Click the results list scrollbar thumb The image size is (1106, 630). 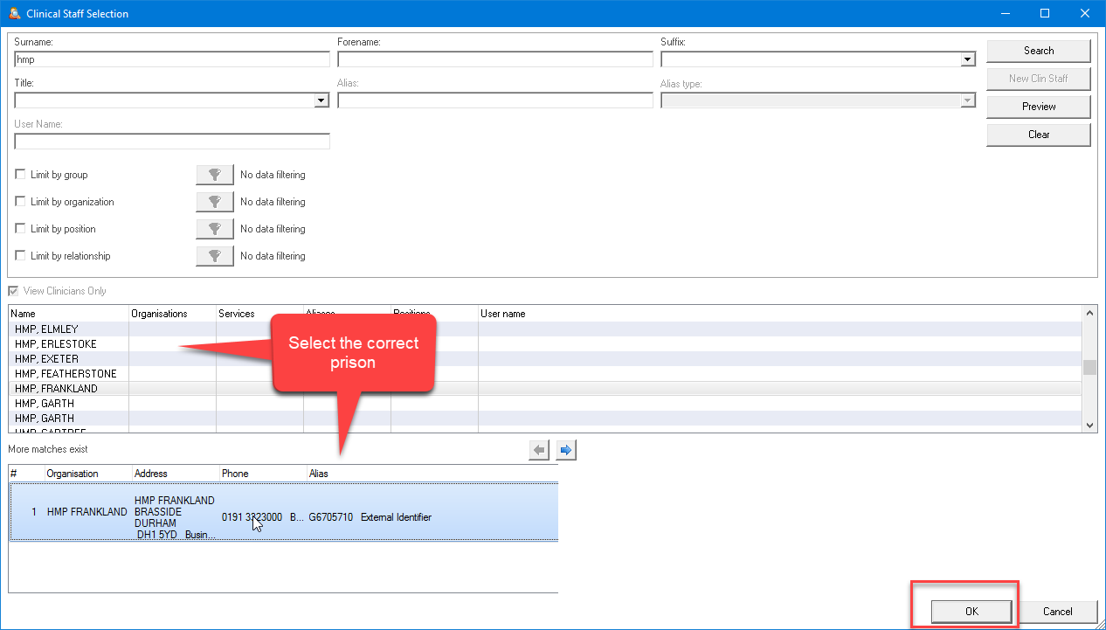tap(1089, 368)
